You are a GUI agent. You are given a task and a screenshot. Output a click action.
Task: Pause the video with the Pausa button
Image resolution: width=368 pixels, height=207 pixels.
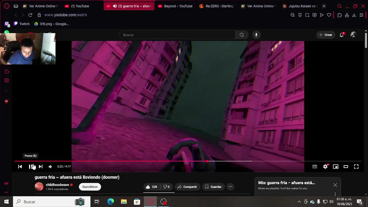click(x=31, y=167)
